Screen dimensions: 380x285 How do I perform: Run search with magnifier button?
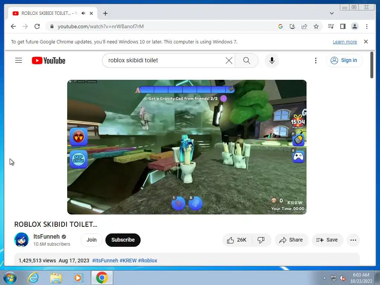(246, 60)
